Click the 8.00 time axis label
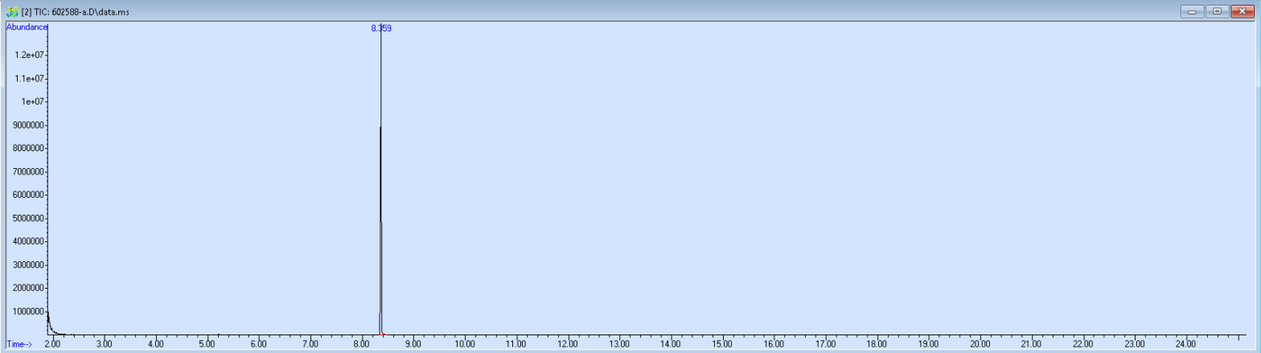Screen dimensions: 1261x353 (x=362, y=344)
